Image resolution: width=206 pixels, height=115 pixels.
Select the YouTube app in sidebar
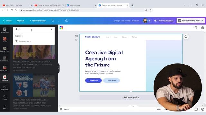5,78
